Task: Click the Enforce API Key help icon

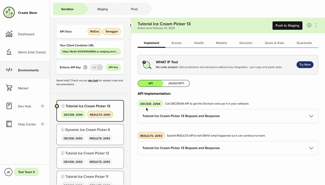Action: tap(85, 67)
